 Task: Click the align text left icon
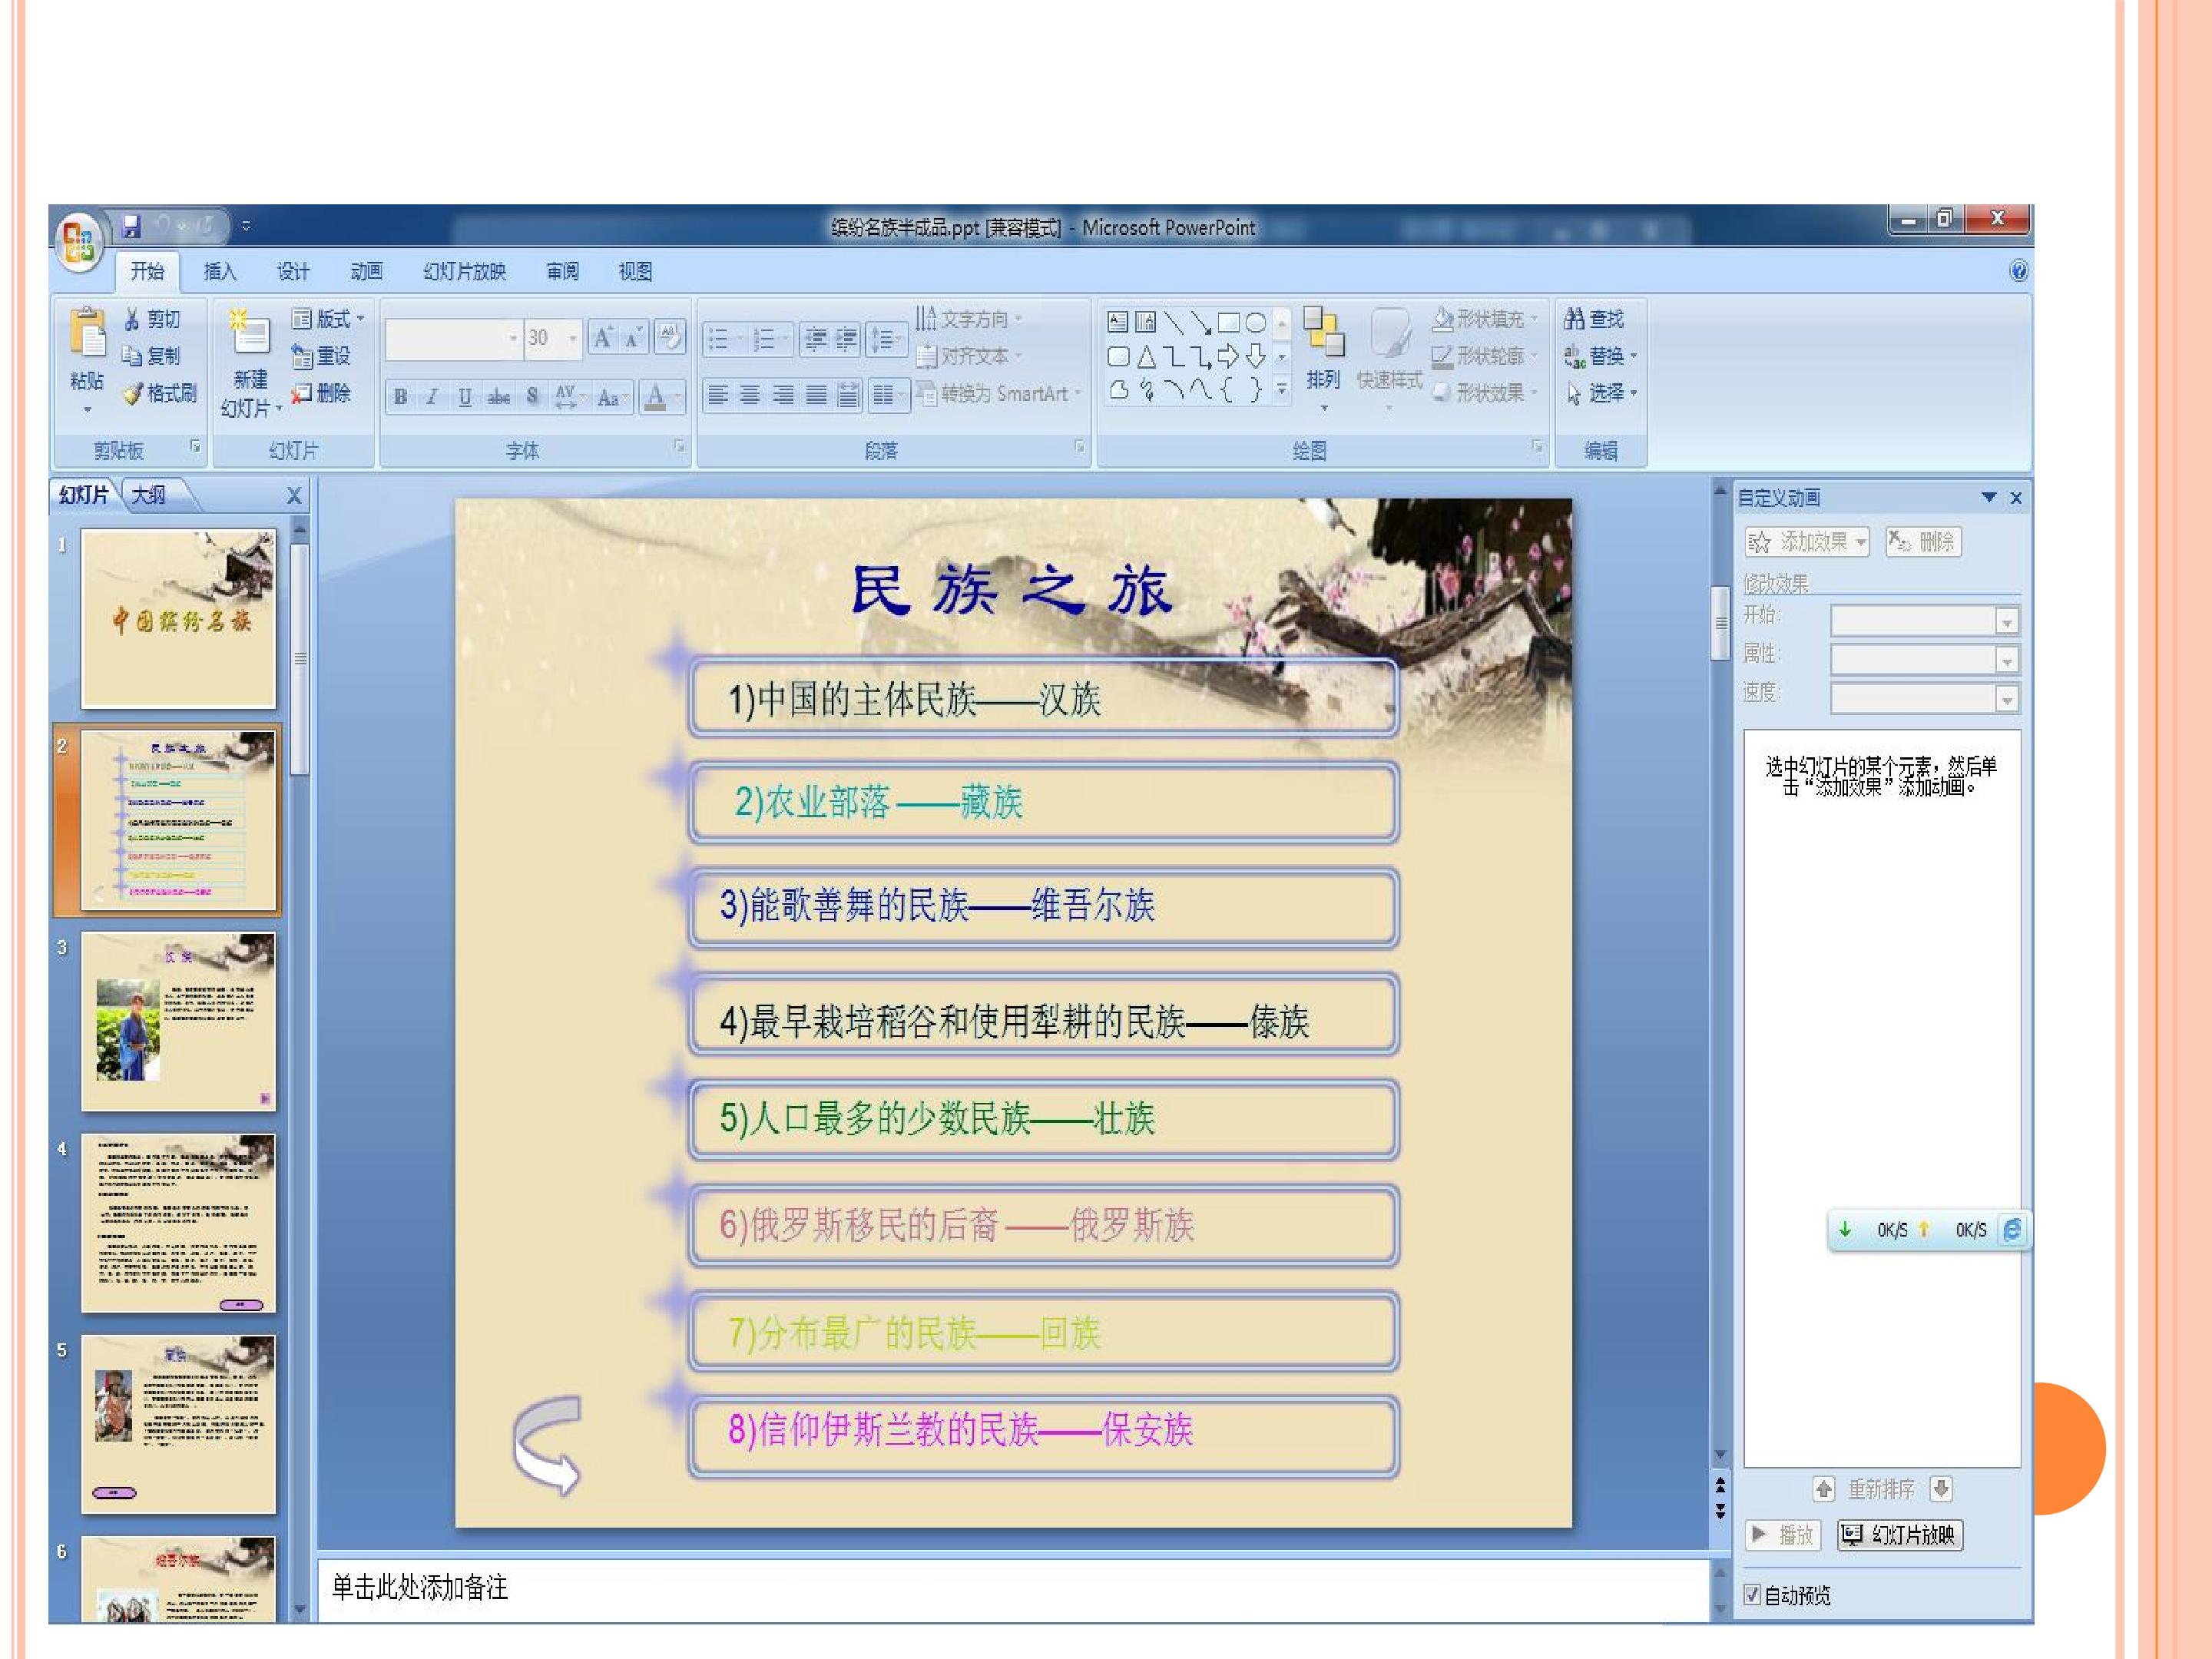pyautogui.click(x=717, y=396)
